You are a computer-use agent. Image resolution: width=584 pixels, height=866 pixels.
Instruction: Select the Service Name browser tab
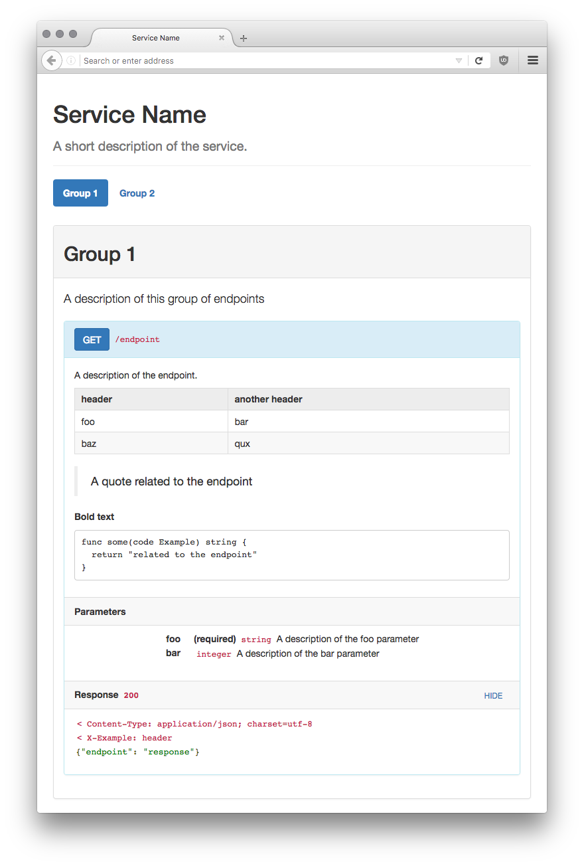click(x=156, y=38)
